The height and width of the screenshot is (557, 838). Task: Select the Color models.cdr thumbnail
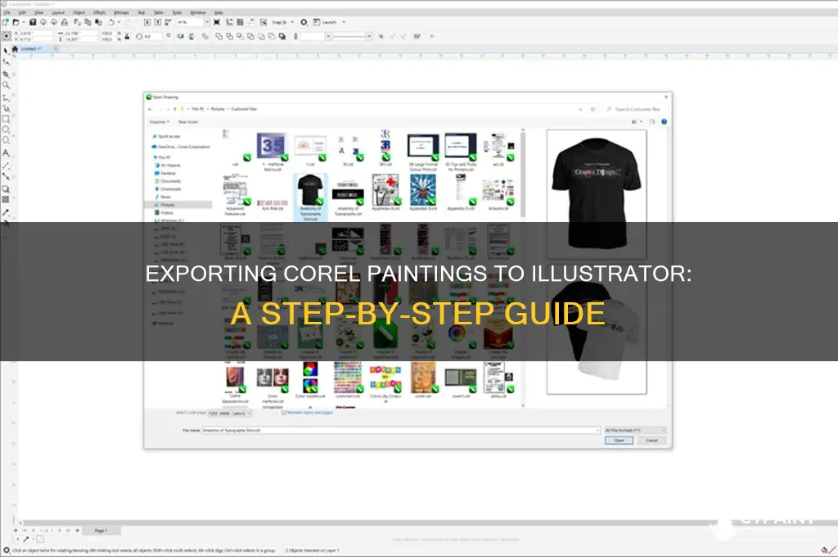coord(310,380)
